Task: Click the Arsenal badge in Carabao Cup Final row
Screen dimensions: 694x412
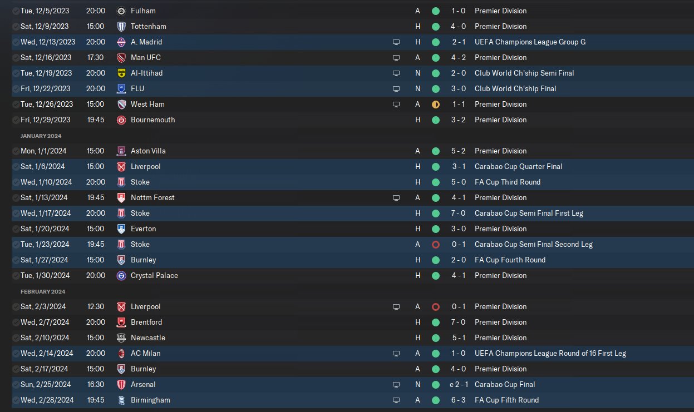Action: point(121,384)
